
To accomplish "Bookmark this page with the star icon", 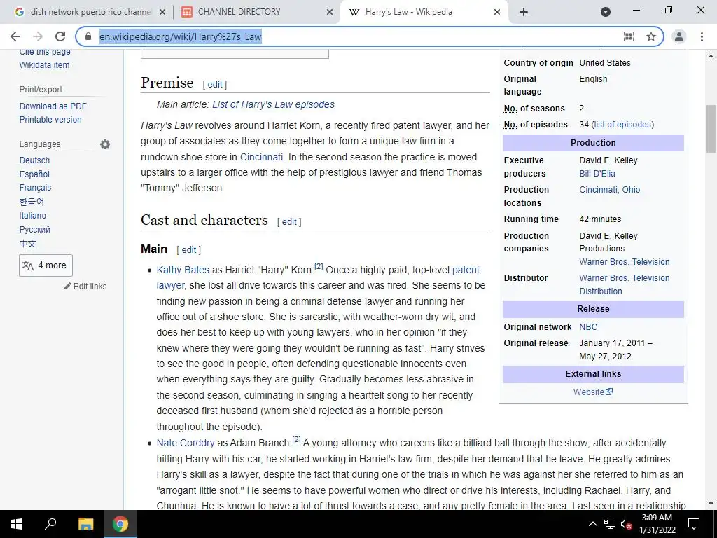I will (651, 36).
